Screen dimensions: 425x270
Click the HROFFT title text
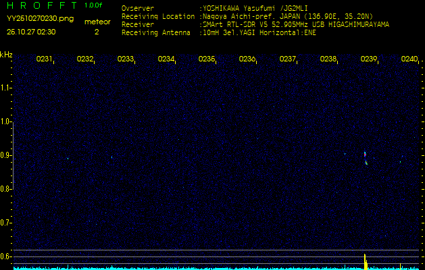tap(39, 5)
